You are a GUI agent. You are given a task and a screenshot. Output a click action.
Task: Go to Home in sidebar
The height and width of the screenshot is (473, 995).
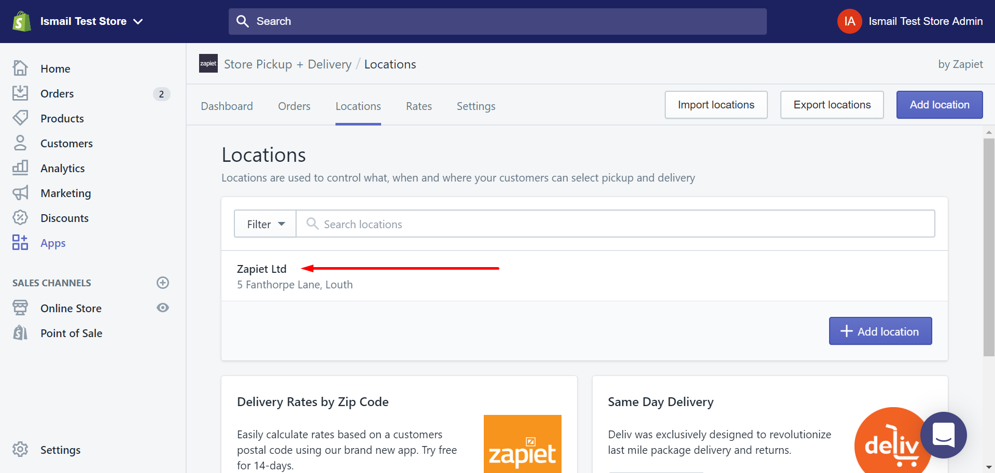tap(55, 68)
